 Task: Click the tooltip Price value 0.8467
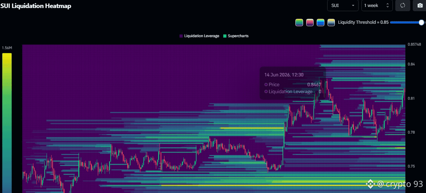click(314, 84)
